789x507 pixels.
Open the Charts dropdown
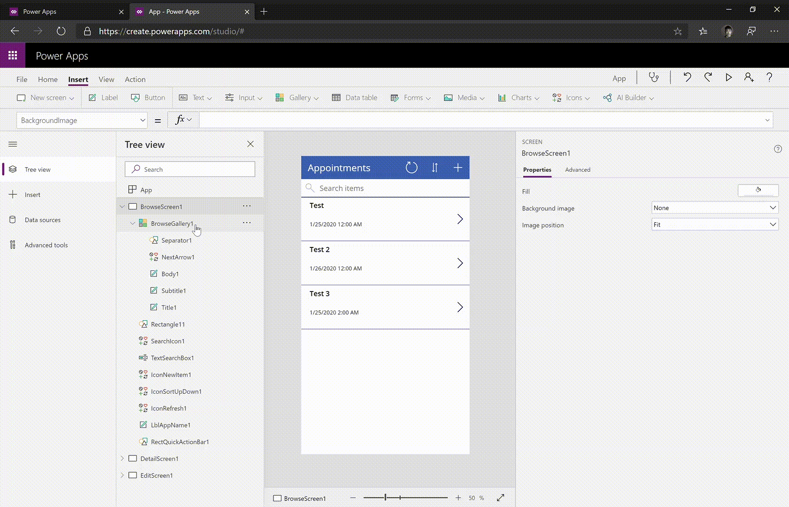tap(518, 98)
